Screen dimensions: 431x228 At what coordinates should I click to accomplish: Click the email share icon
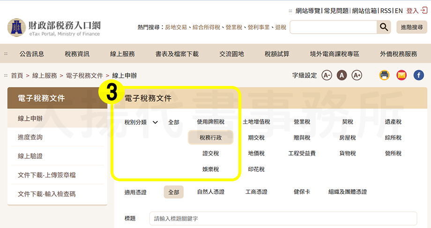point(401,75)
